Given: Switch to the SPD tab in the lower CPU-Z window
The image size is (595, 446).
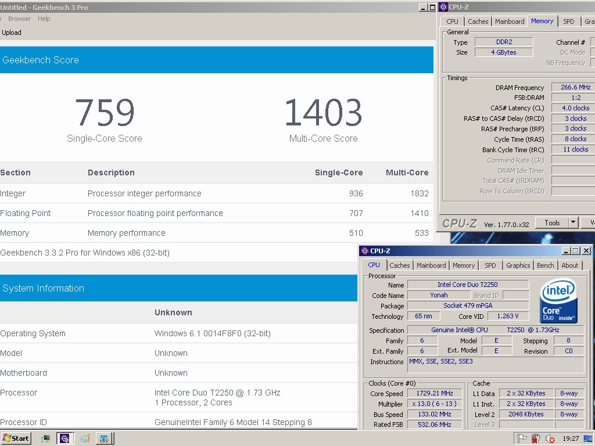Looking at the screenshot, I should 490,265.
